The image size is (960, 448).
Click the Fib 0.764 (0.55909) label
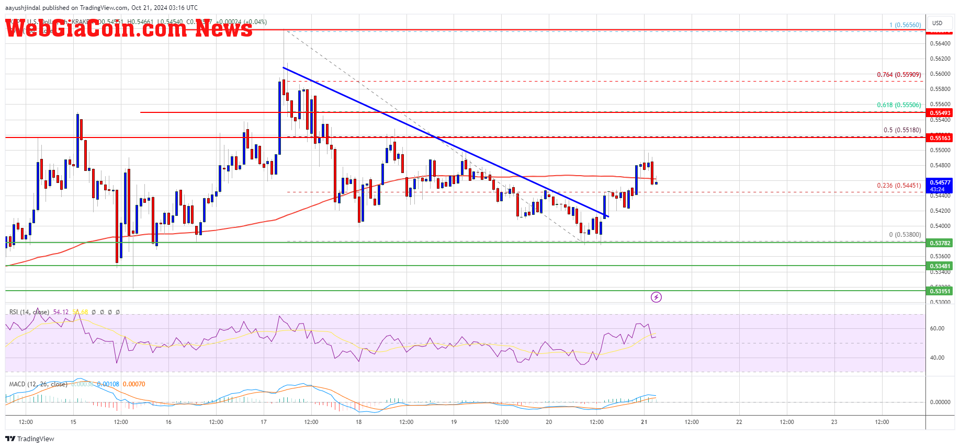899,75
